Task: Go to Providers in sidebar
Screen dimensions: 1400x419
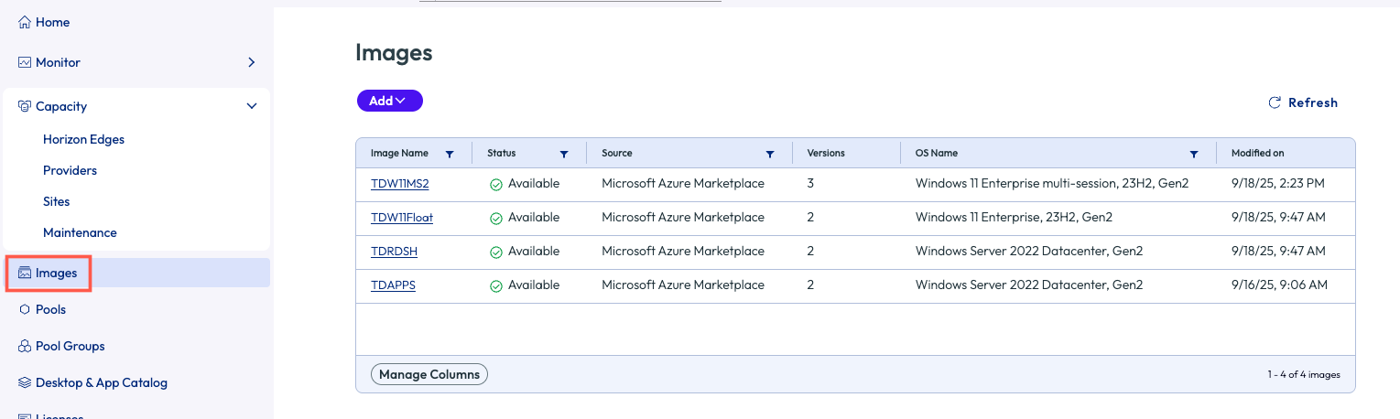Action: (x=70, y=170)
